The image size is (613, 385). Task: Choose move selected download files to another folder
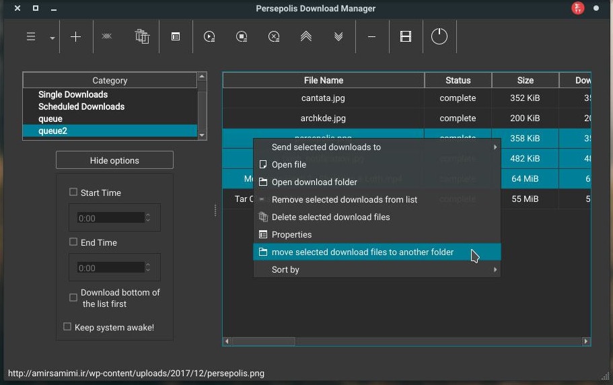(x=377, y=252)
